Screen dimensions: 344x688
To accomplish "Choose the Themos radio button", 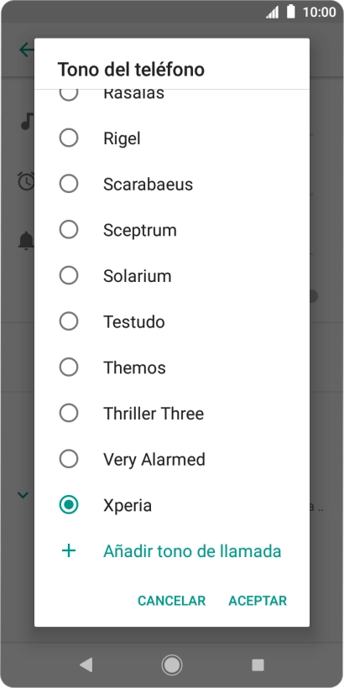I will pyautogui.click(x=69, y=367).
